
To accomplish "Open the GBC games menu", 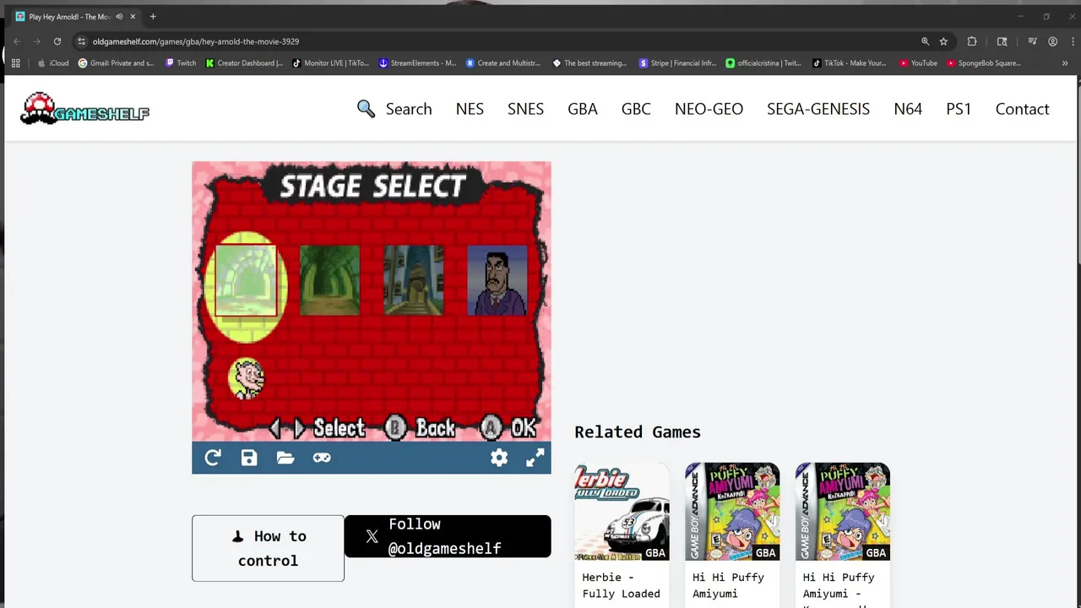I will (x=636, y=109).
